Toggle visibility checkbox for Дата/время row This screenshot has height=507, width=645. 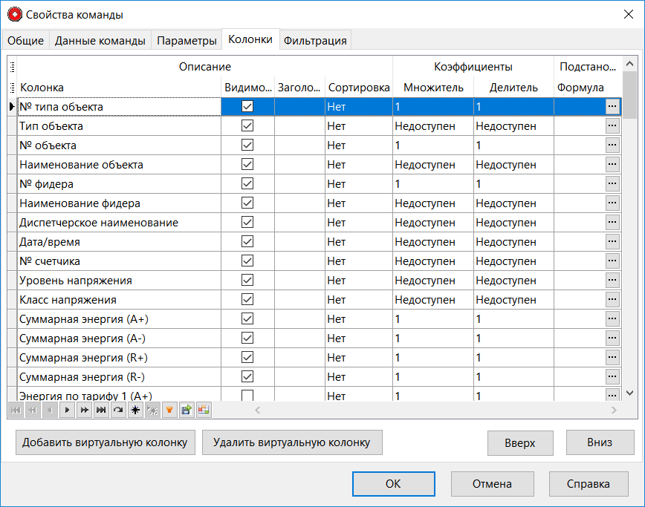coord(247,242)
